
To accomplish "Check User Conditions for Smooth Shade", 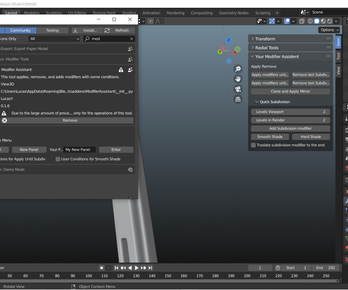I will tap(58, 159).
